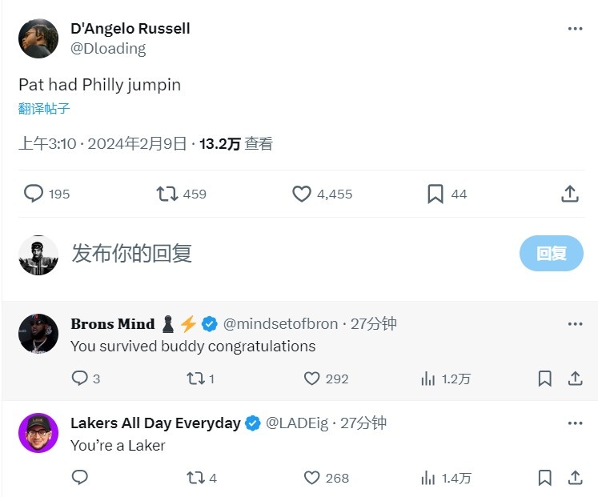Open more options for Brons Mind reply

575,324
